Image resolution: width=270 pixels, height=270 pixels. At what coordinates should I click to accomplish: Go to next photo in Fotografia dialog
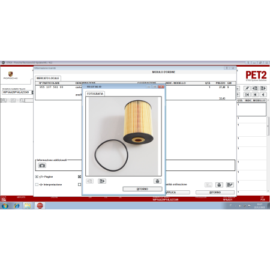point(102,181)
